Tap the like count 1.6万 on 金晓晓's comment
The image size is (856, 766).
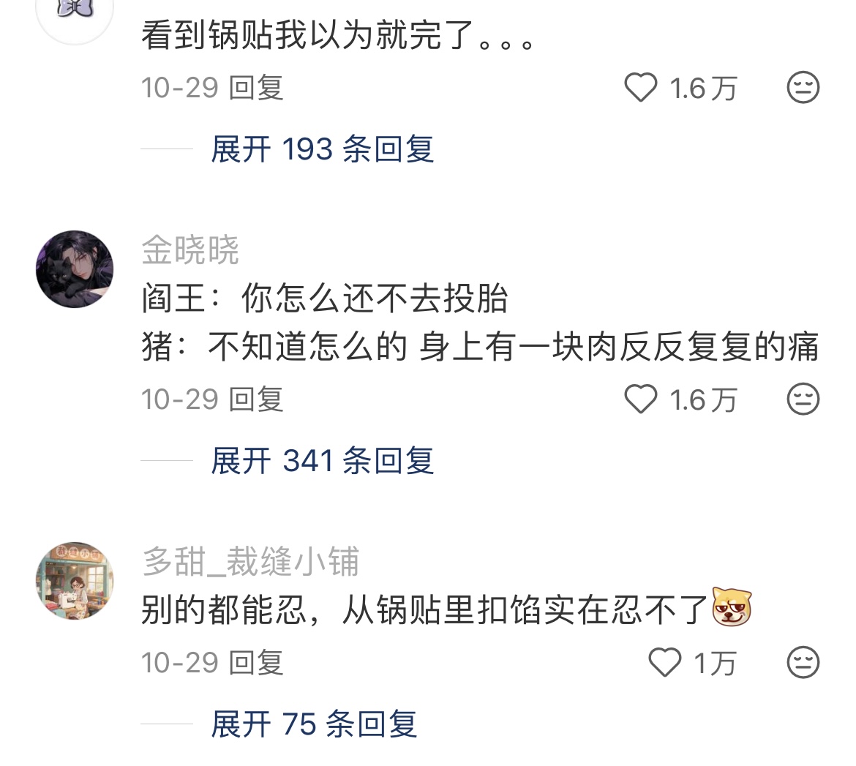(x=704, y=399)
